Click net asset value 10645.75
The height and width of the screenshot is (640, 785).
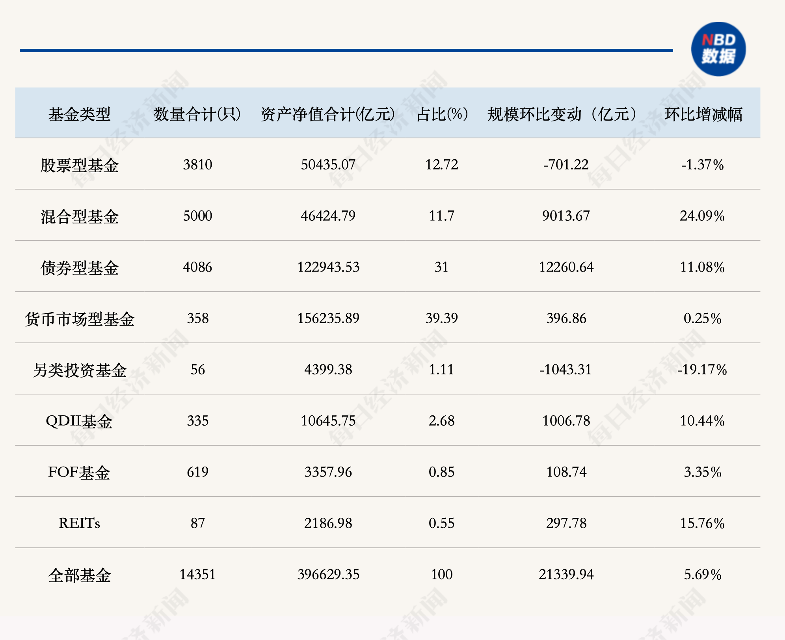[328, 420]
